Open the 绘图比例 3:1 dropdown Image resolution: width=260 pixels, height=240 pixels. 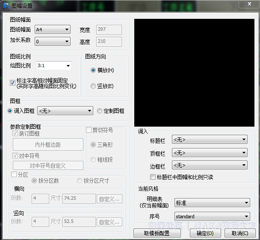tap(54, 66)
